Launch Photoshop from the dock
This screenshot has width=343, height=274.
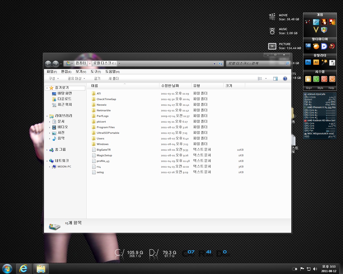coord(308,62)
